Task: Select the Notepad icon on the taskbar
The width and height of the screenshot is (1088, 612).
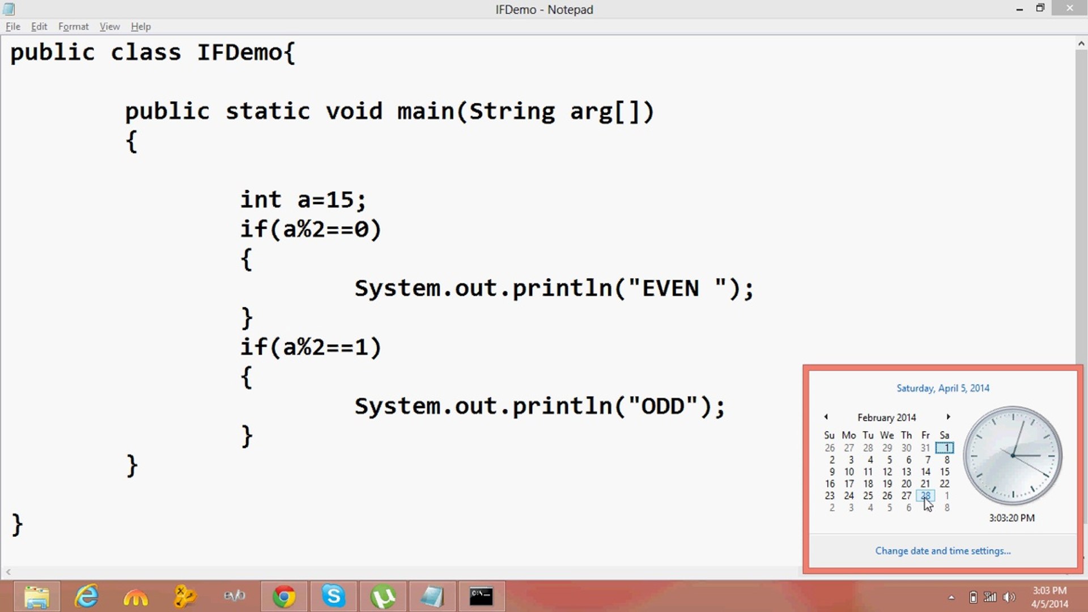Action: (x=432, y=596)
